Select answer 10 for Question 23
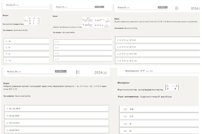Image resolution: width=202 pixels, height=134 pixels. click(x=26, y=54)
